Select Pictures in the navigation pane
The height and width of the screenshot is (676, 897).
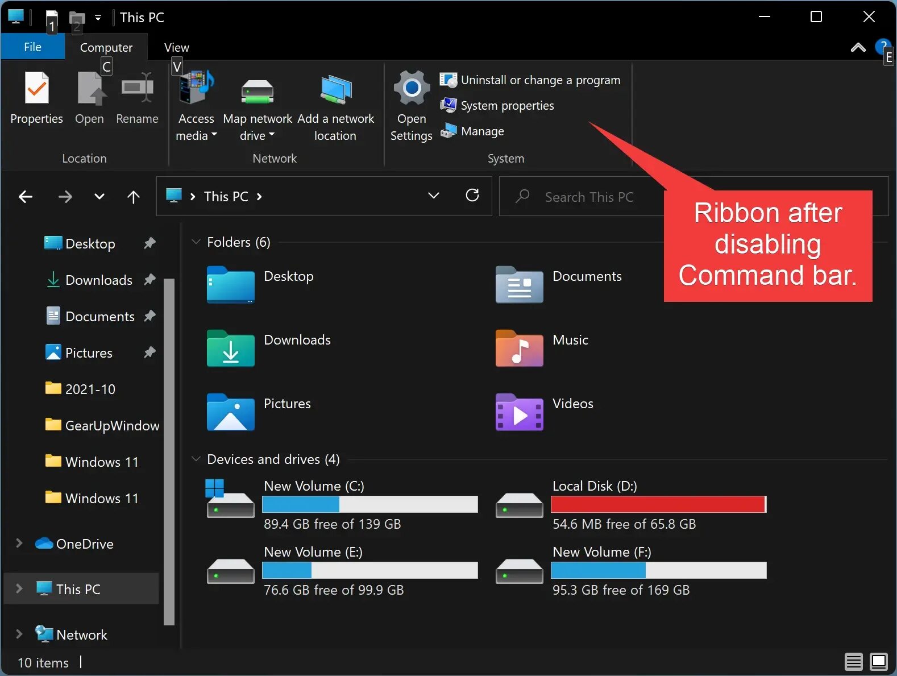89,353
